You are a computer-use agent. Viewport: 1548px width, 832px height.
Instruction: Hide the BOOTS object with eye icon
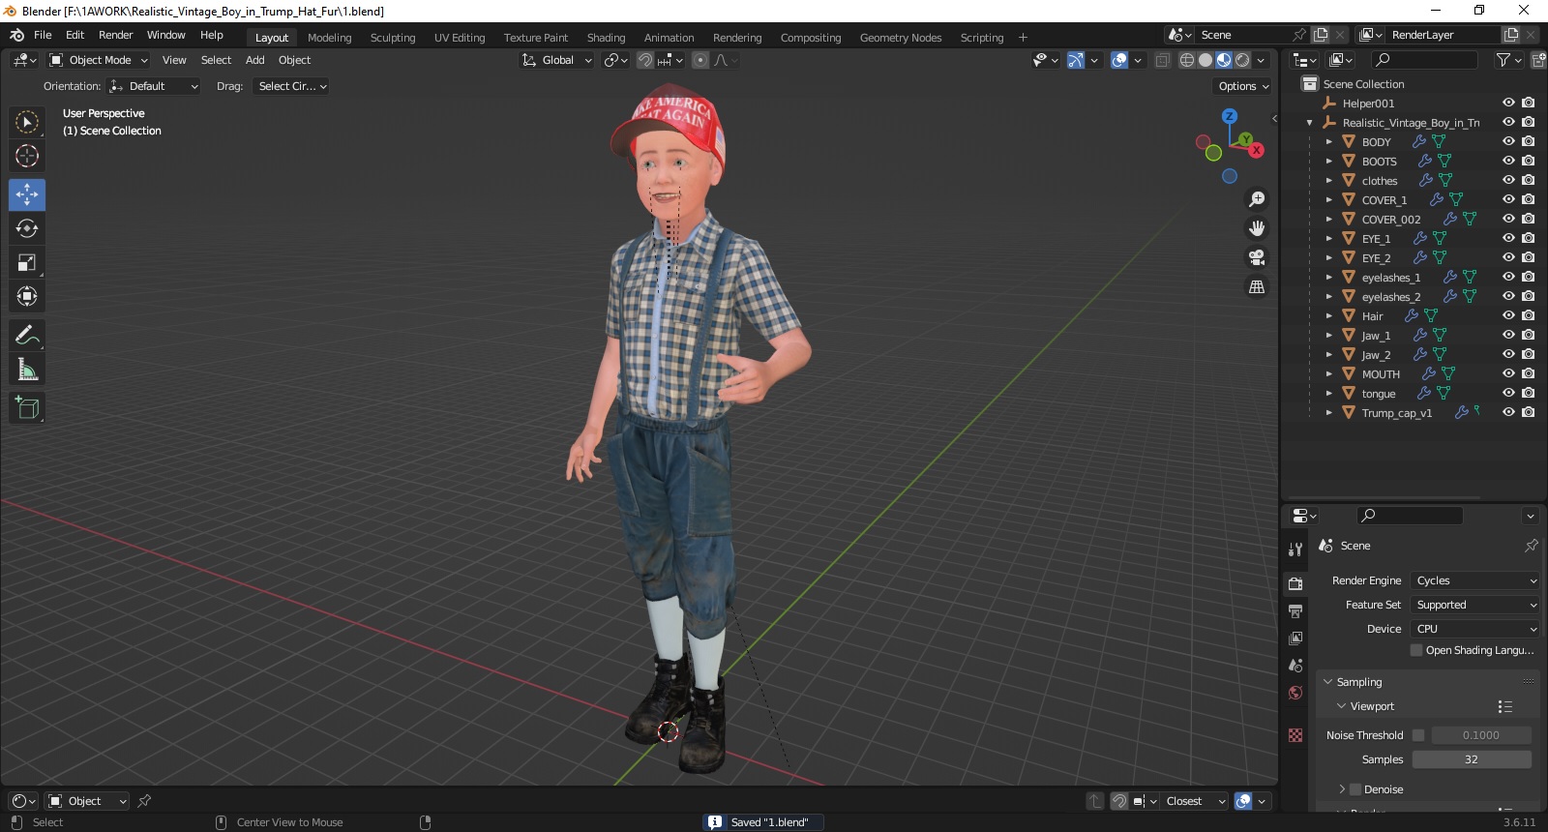[x=1508, y=161]
